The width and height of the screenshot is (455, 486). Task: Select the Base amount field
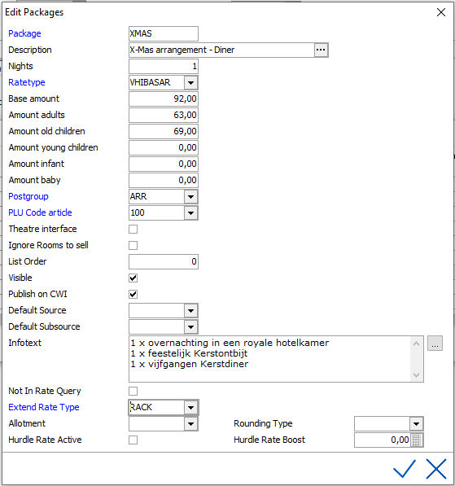[164, 99]
